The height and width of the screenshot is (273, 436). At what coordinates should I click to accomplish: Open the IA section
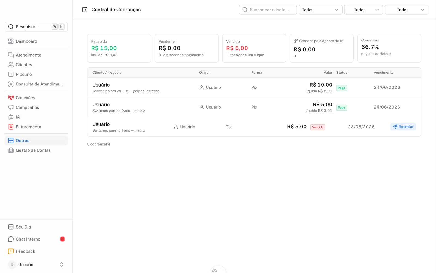(x=36, y=117)
